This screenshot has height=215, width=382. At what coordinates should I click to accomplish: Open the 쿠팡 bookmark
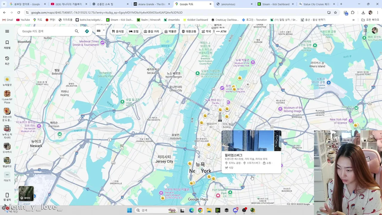(50, 20)
